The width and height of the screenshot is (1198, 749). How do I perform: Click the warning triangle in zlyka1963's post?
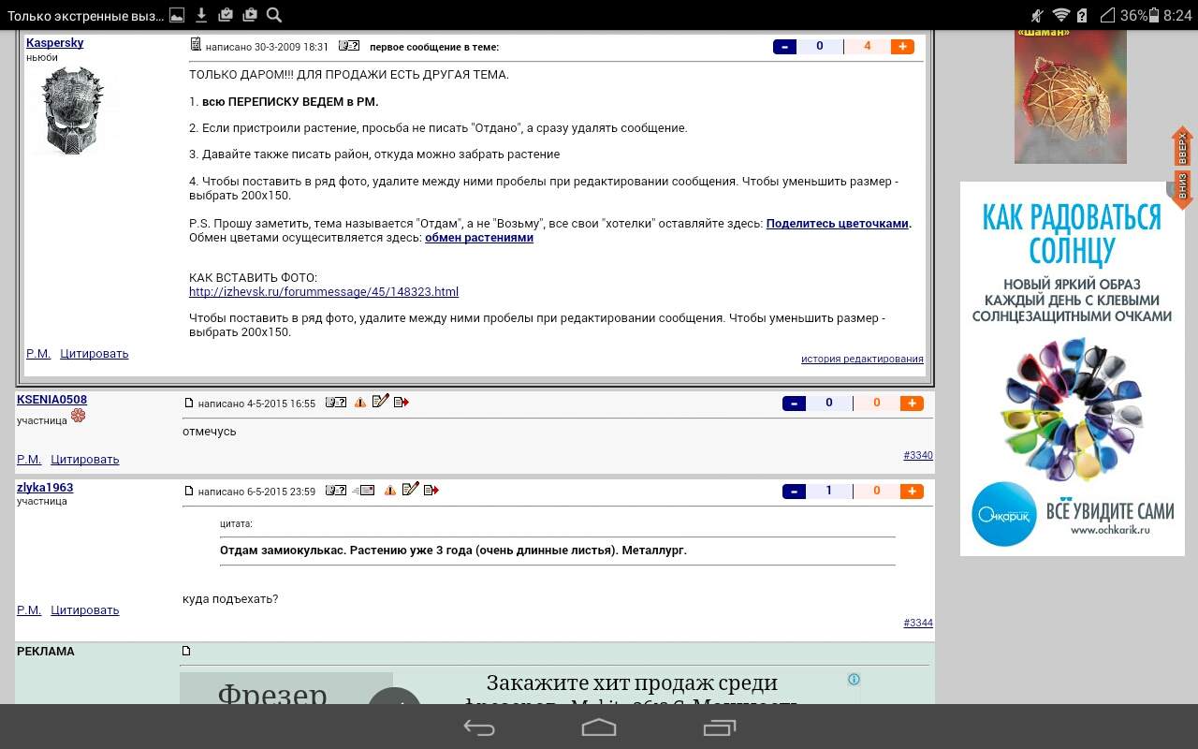coord(390,491)
